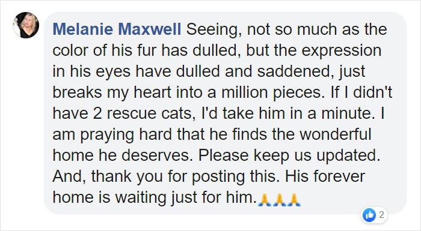The width and height of the screenshot is (421, 231).
Task: Click the blue thumbs-up reaction icon
Action: pos(369,215)
